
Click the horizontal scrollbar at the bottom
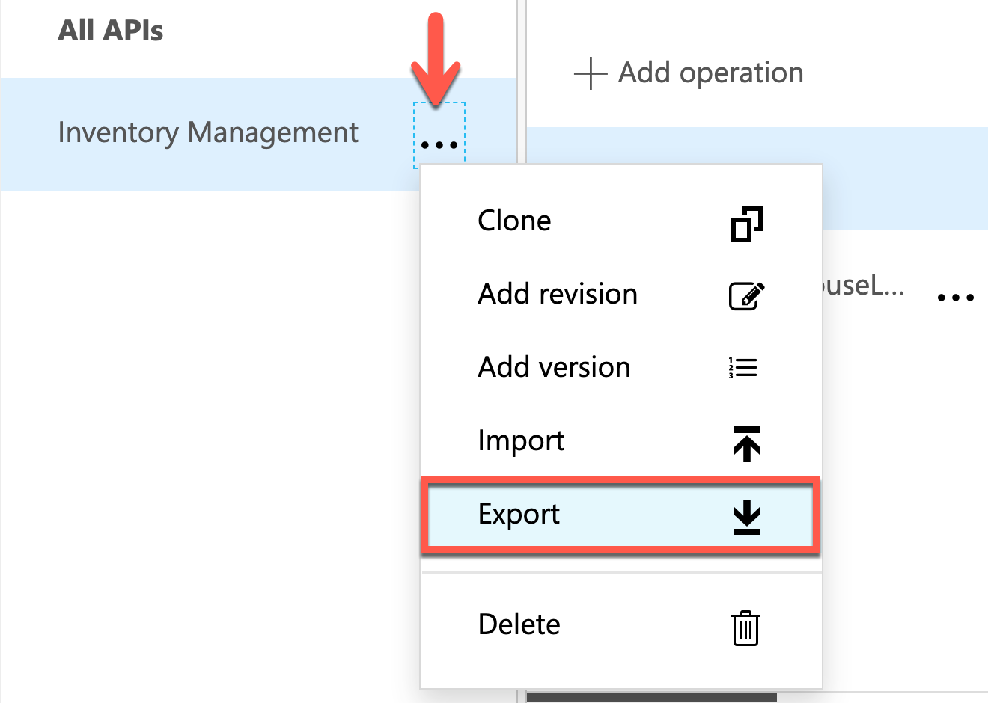(651, 697)
